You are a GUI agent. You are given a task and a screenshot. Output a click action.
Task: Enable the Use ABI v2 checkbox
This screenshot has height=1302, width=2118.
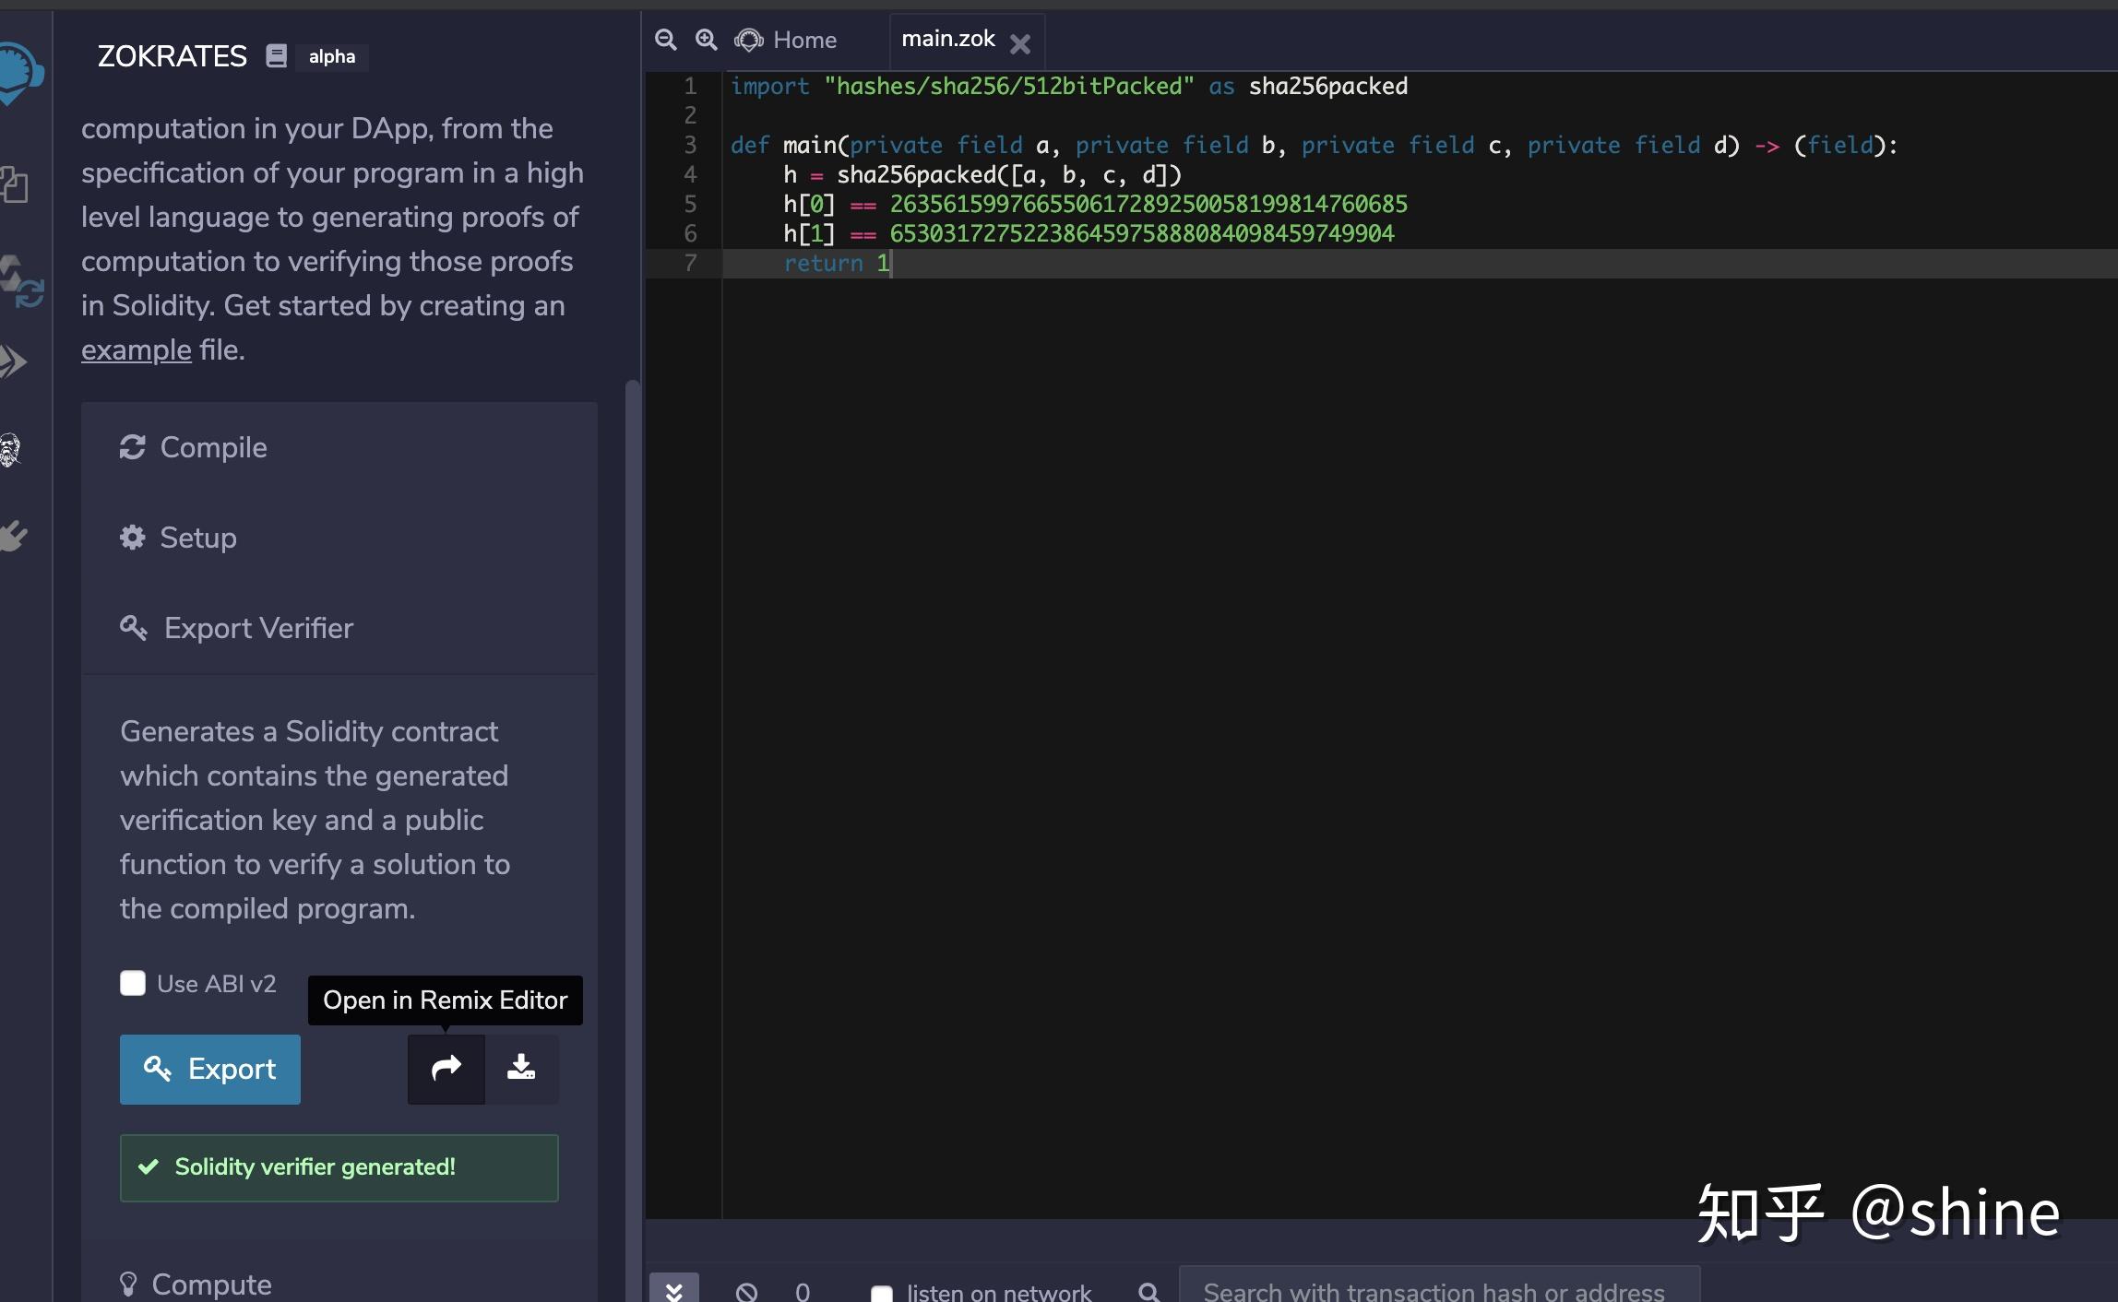tap(133, 983)
